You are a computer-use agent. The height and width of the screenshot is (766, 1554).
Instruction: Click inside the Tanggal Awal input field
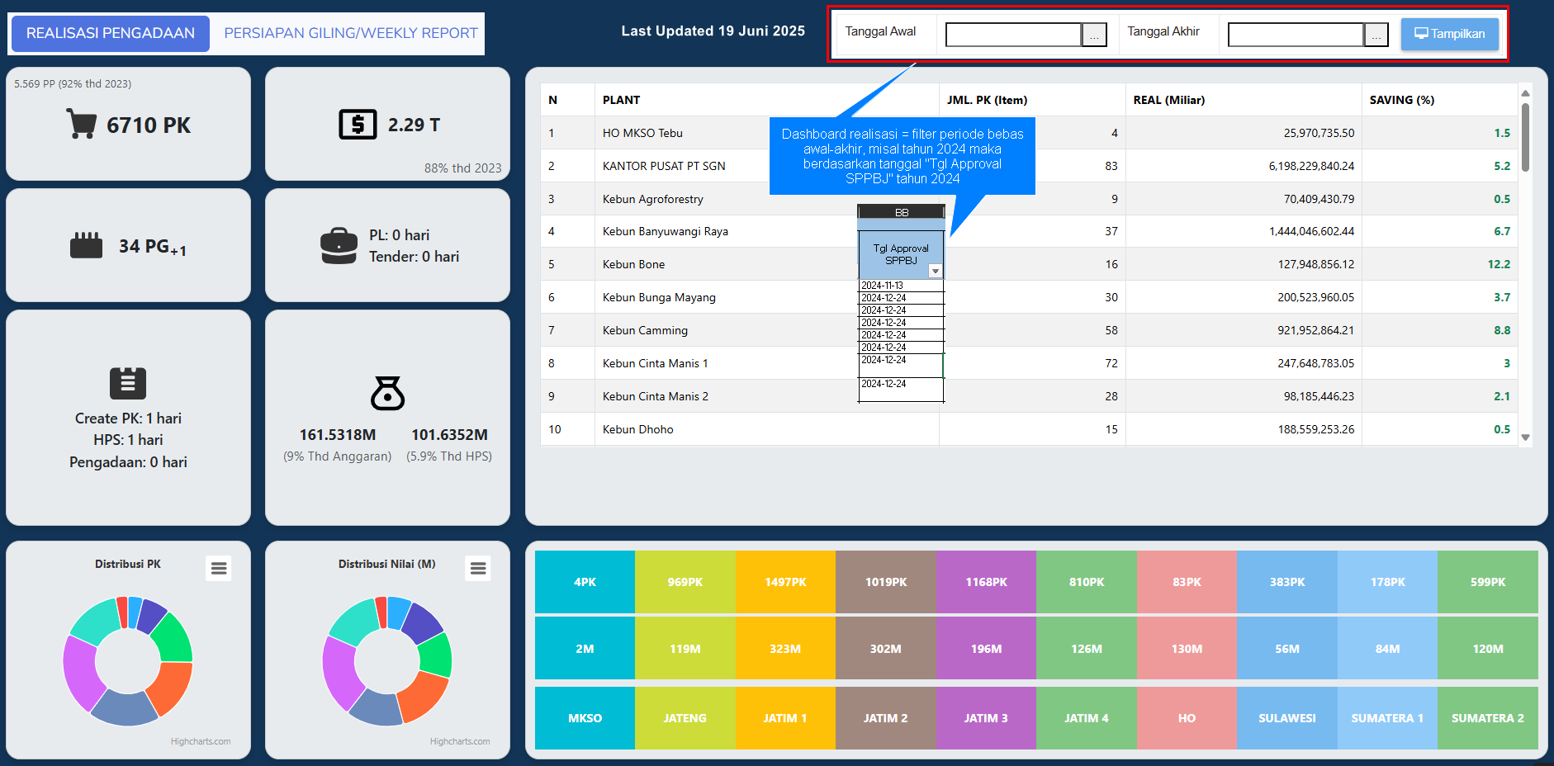[1013, 35]
